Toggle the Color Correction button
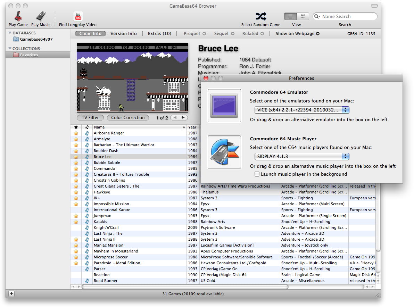This screenshot has height=307, width=414. coord(128,118)
